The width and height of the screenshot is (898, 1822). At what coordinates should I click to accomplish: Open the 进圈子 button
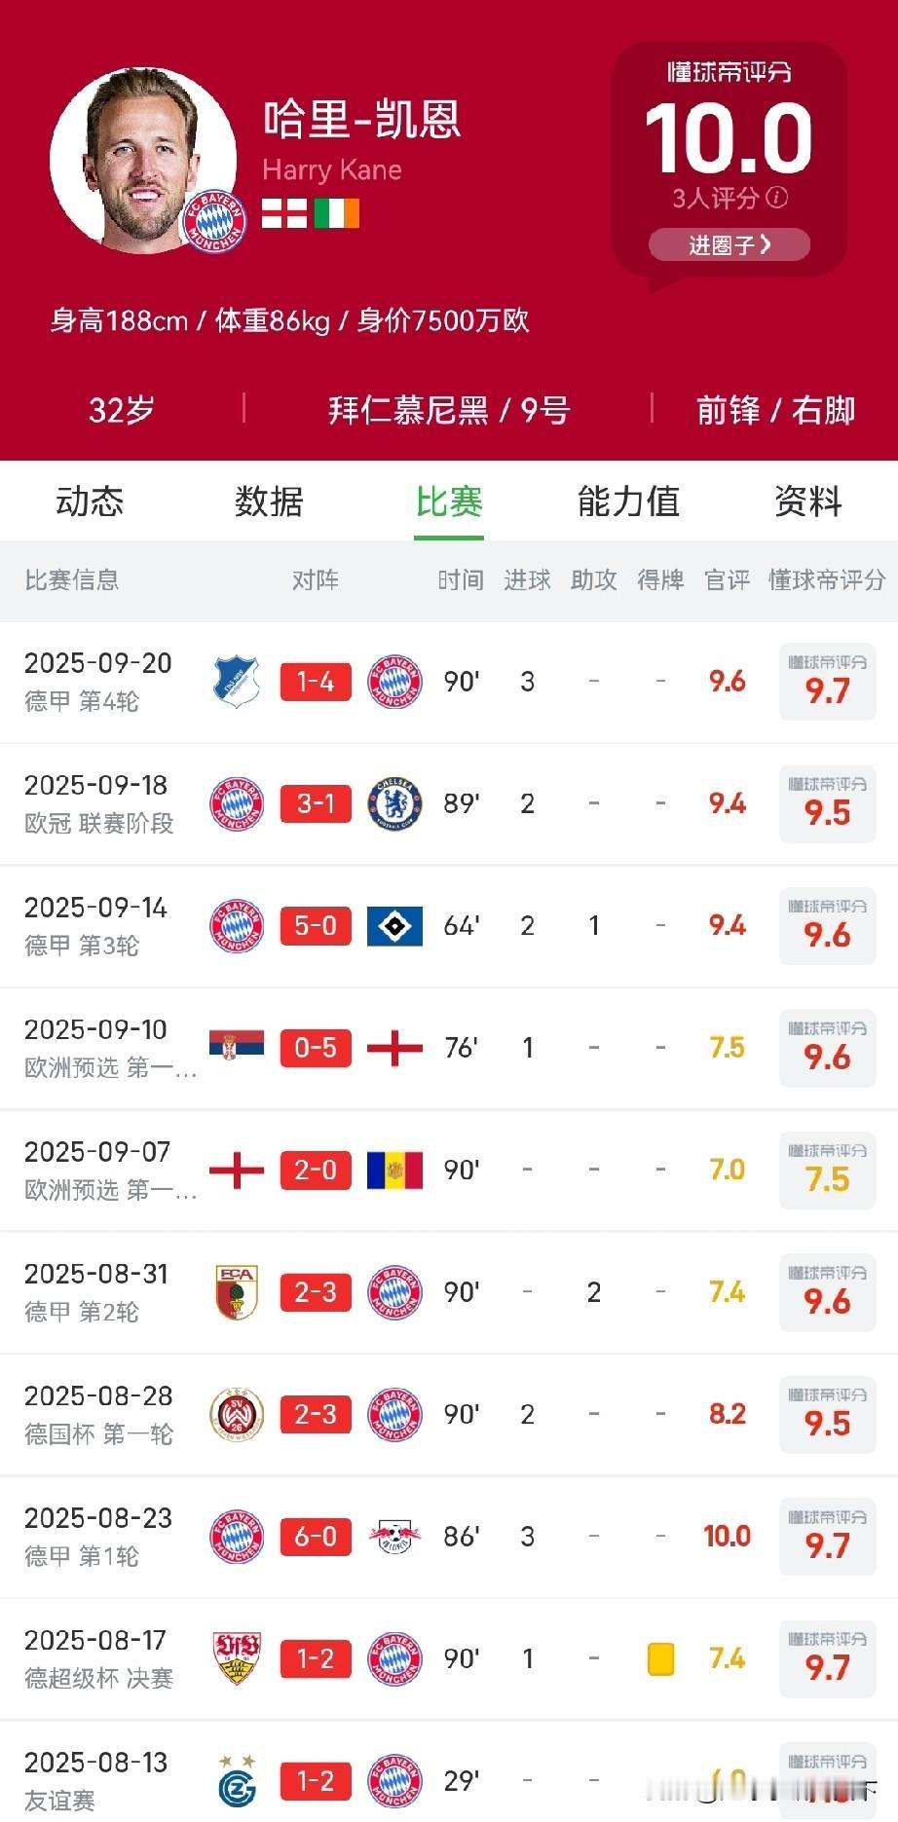click(x=730, y=244)
